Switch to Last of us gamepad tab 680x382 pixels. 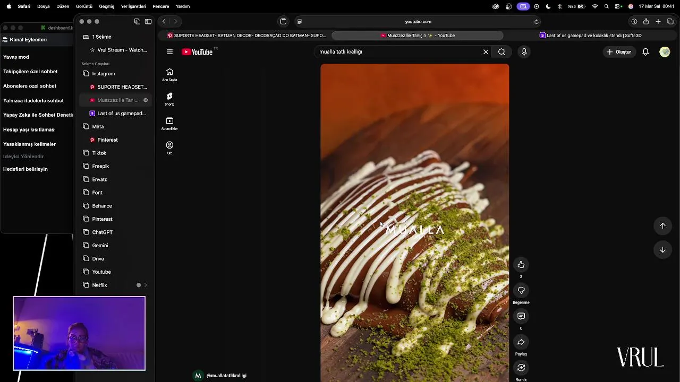coord(591,36)
